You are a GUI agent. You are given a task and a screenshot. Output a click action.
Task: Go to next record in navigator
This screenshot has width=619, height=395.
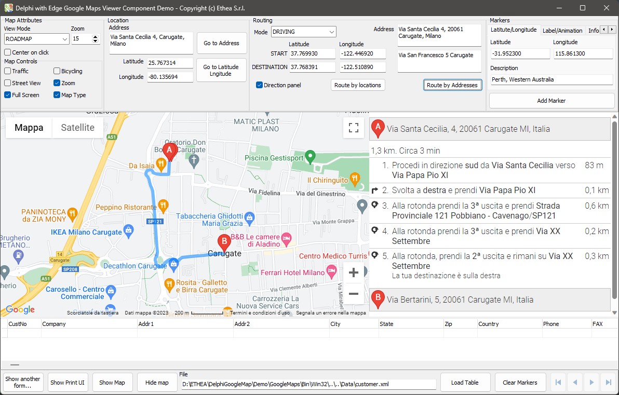[x=591, y=382]
